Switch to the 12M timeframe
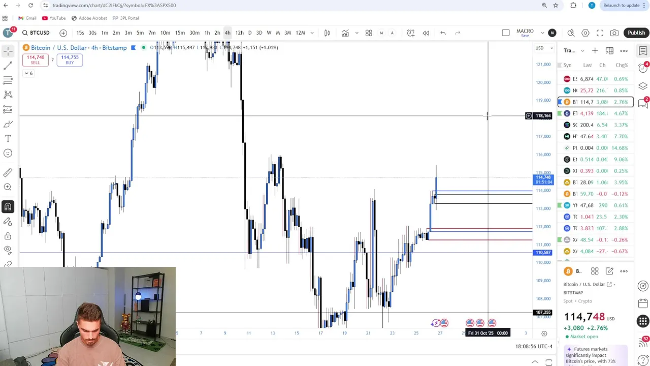Viewport: 650px width, 366px height. tap(301, 33)
